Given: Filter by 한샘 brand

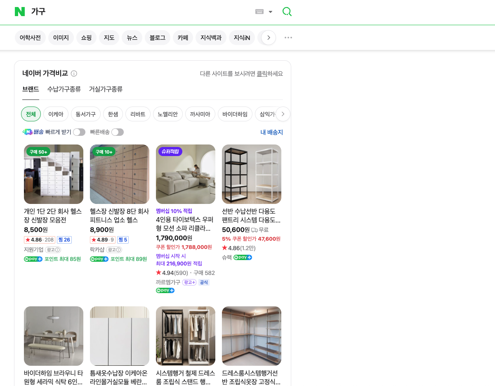Looking at the screenshot, I should tap(113, 114).
